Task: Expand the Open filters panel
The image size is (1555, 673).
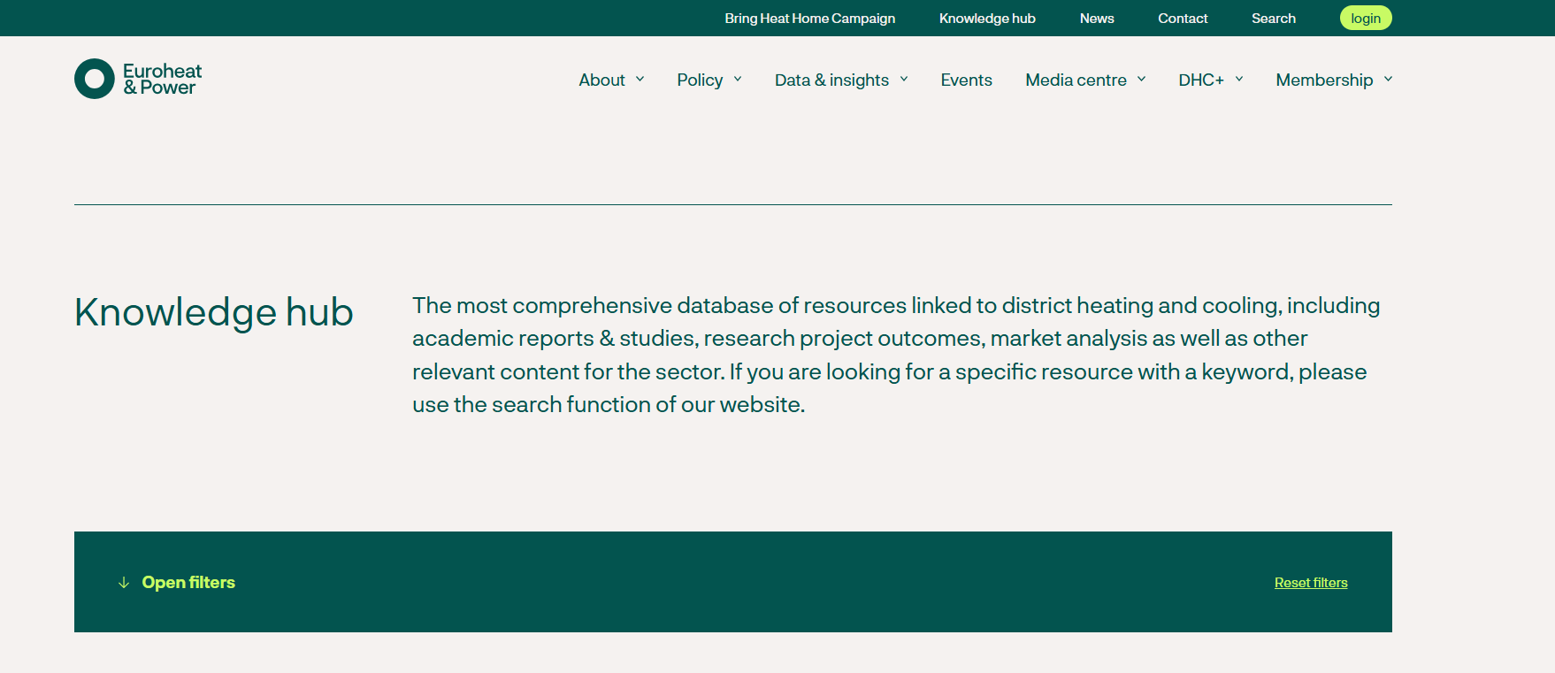Action: (x=188, y=583)
